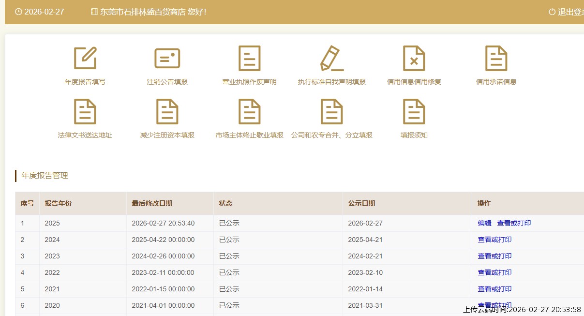Open the 市场主体终止歇业填报 icon
584x316 pixels.
pos(250,112)
